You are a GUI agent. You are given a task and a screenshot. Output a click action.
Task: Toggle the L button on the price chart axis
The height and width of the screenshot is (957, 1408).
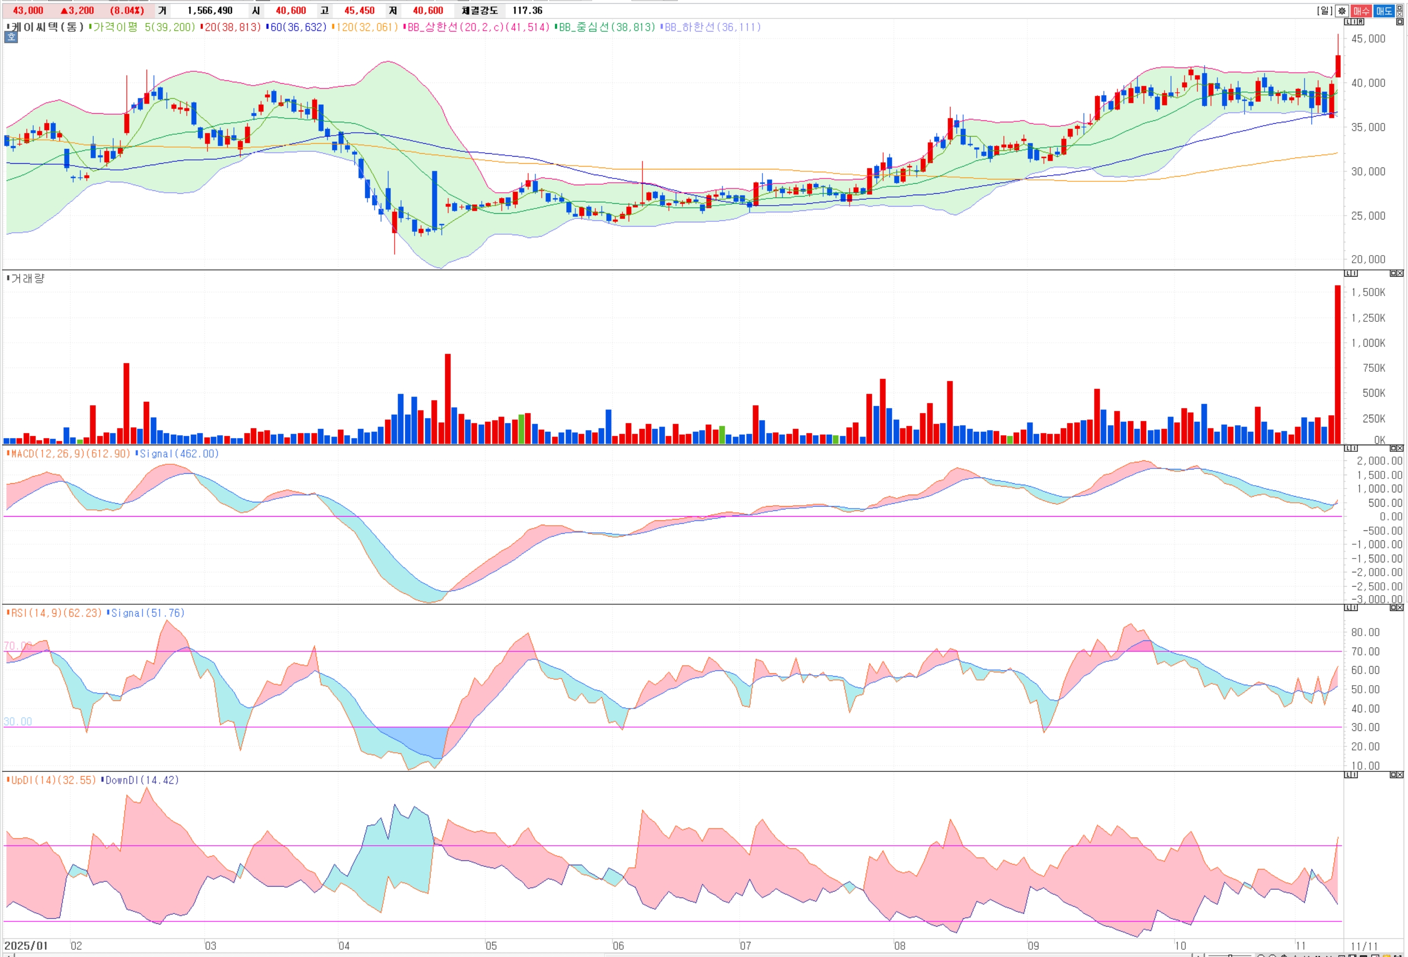coord(1348,22)
